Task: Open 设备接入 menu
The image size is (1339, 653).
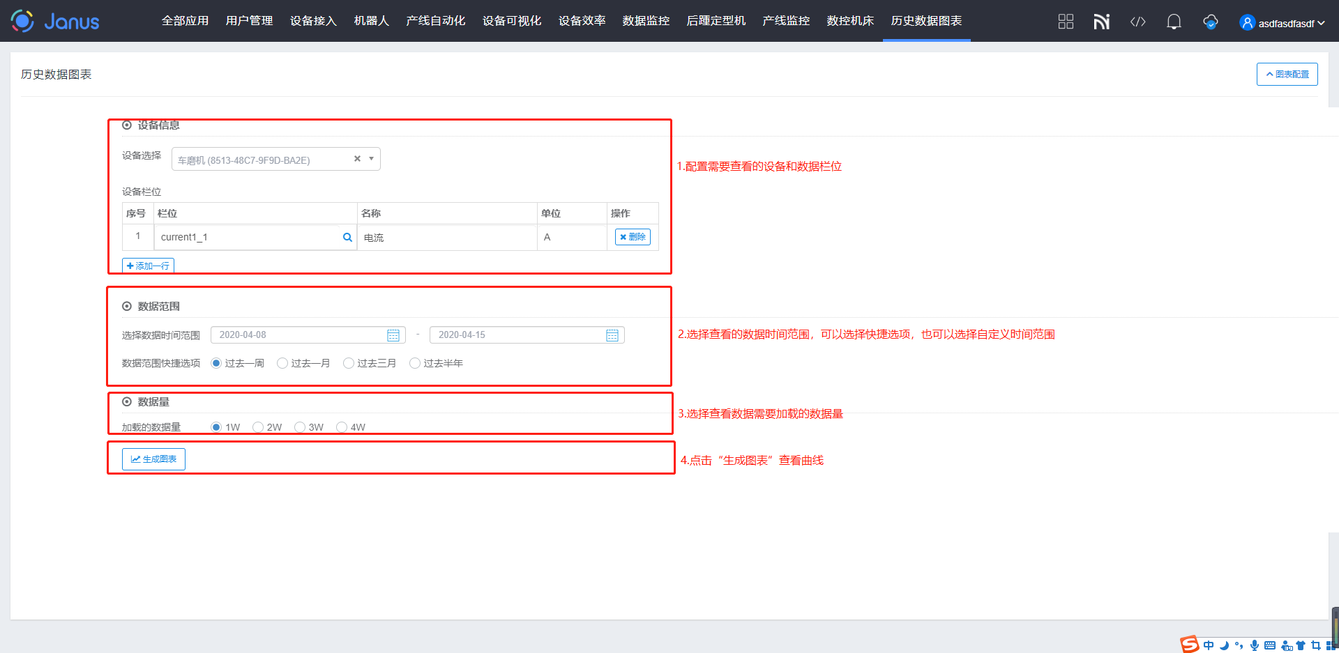Action: click(x=314, y=21)
